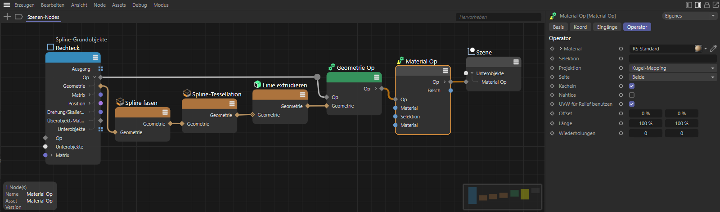This screenshot has height=212, width=720.
Task: Open the Seite dropdown showing Beide
Action: 672,77
